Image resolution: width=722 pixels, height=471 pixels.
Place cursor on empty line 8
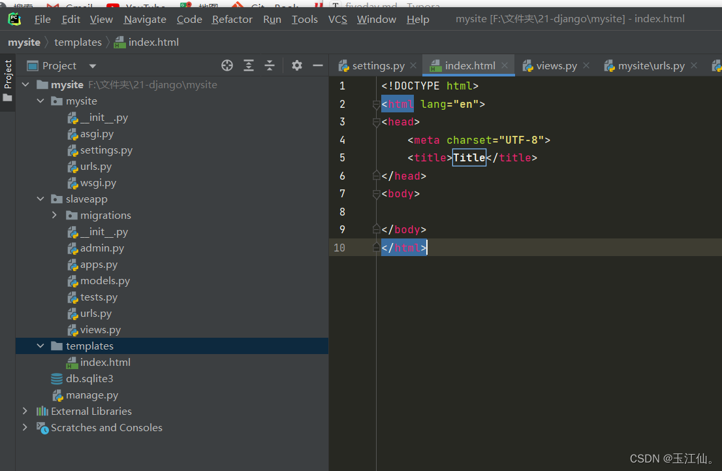coord(548,212)
